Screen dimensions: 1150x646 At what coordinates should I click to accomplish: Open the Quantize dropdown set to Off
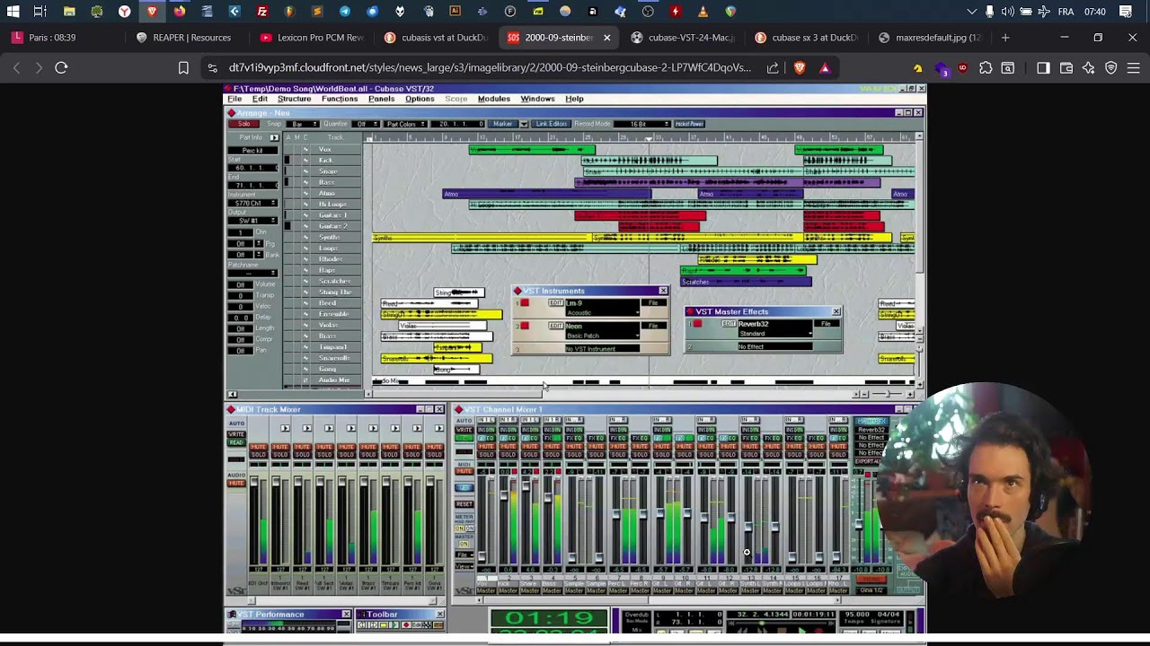pyautogui.click(x=364, y=124)
